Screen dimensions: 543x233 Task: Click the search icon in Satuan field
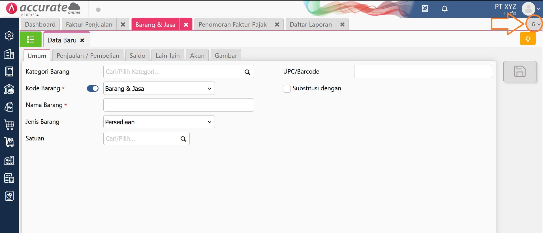coord(183,139)
